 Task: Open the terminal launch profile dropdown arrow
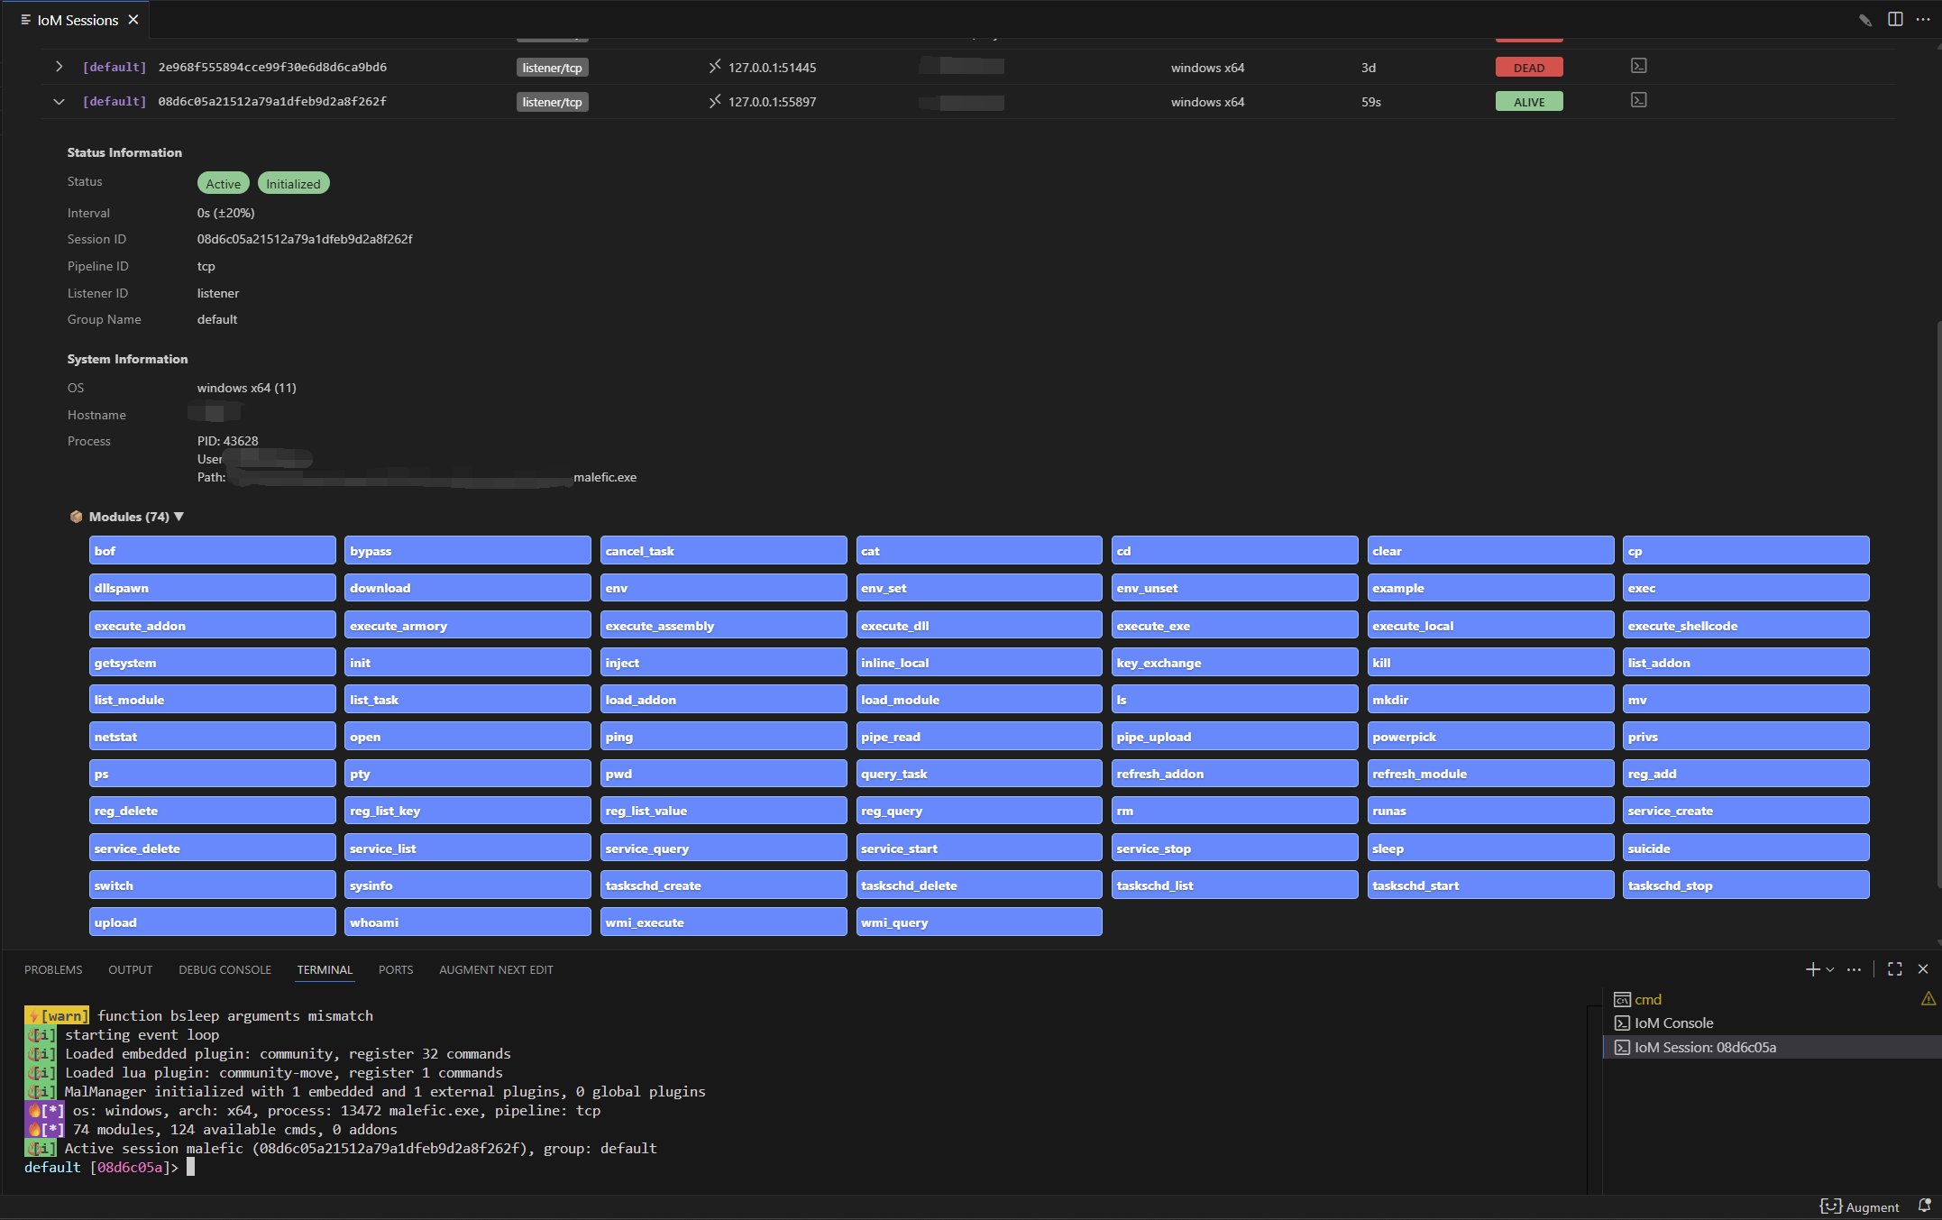click(1830, 969)
